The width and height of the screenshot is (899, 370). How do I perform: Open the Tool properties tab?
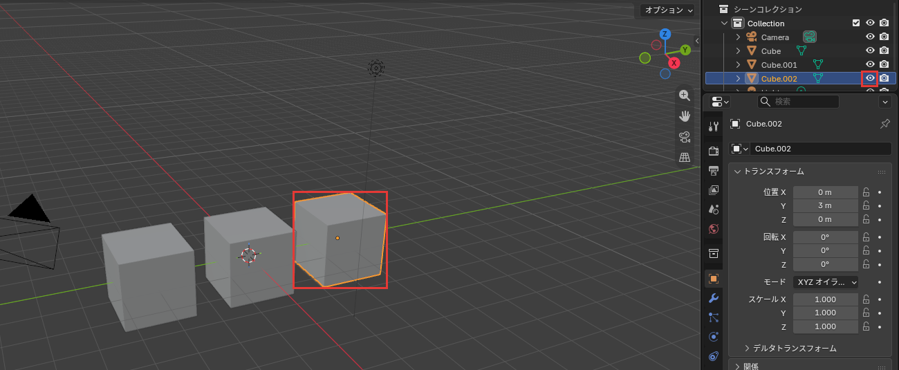714,126
